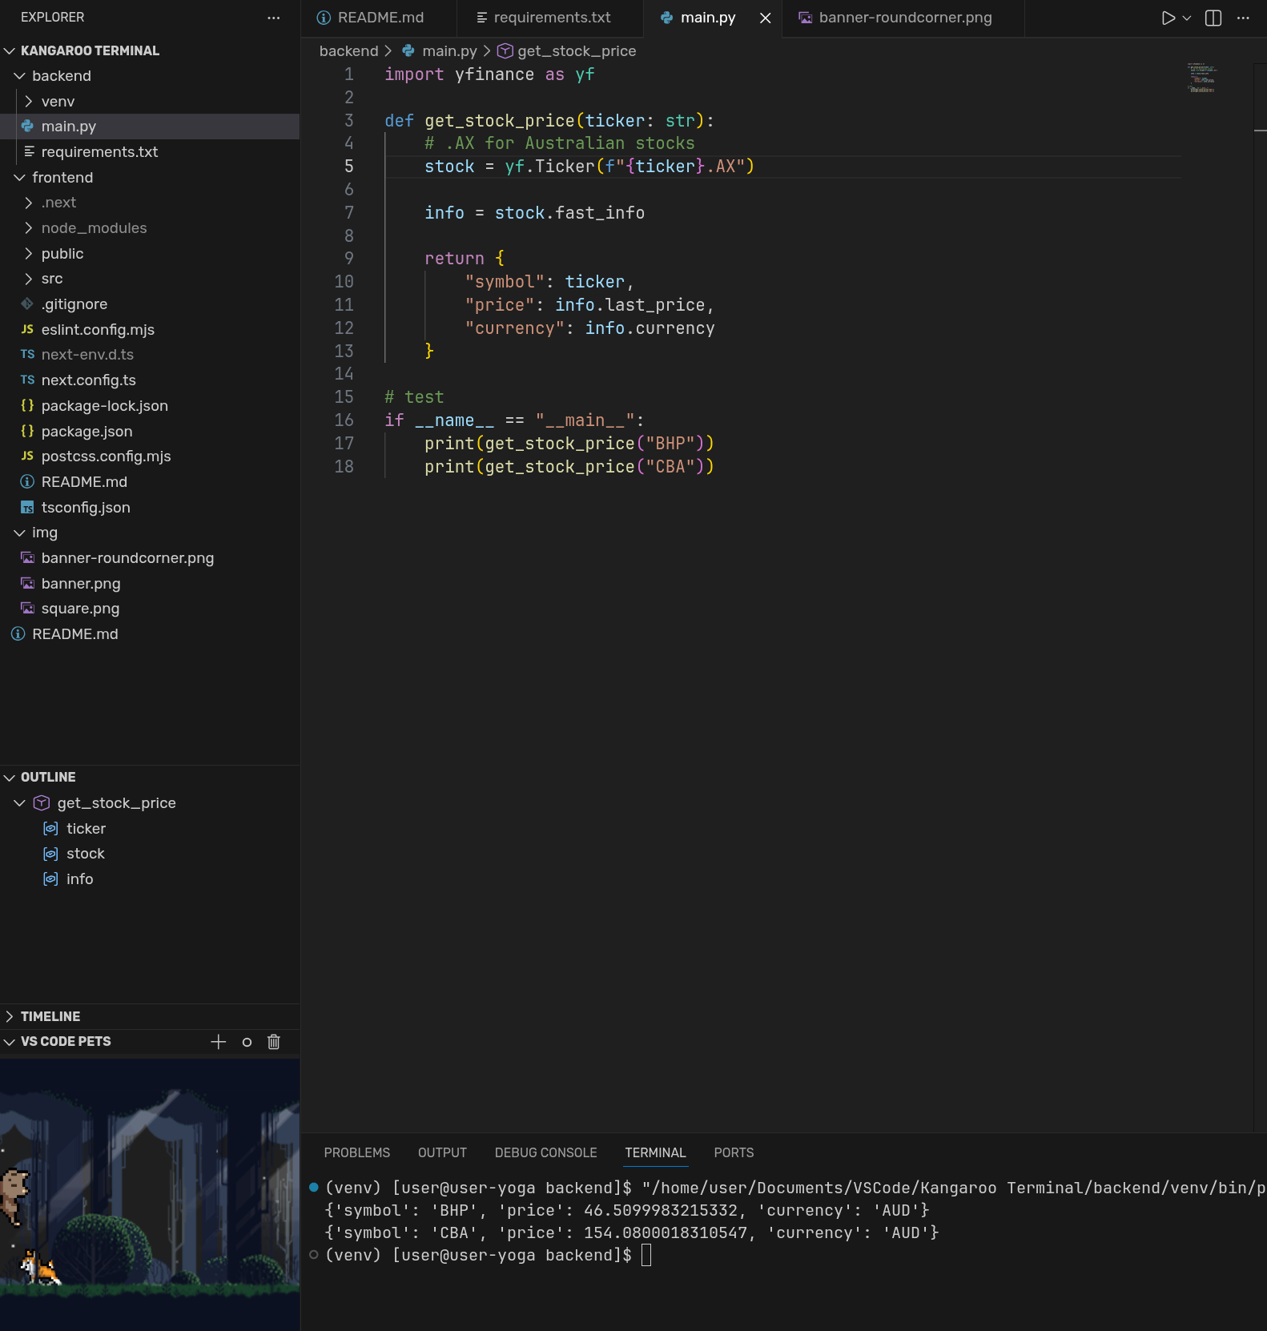Open Explorer views and more actions menu
The image size is (1267, 1331).
click(x=274, y=18)
